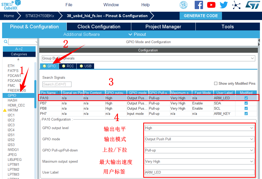Click the ST logo icon
Image resolution: width=262 pixels, height=179 pixels.
251,5
